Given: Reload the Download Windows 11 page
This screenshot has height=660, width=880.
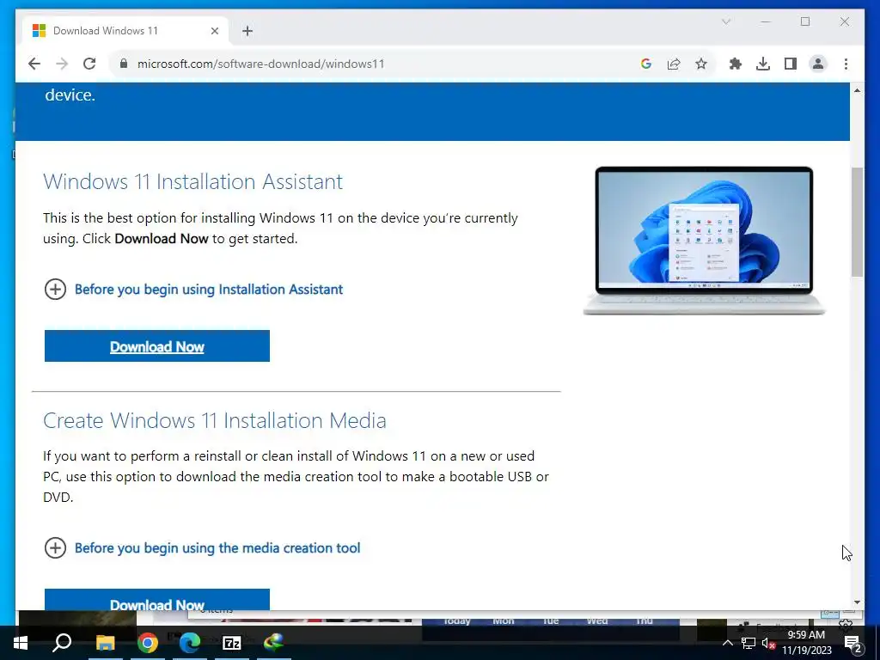Looking at the screenshot, I should tap(89, 64).
